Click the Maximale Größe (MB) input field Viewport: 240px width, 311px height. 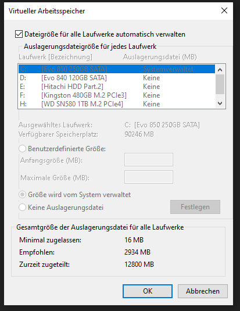(149, 177)
